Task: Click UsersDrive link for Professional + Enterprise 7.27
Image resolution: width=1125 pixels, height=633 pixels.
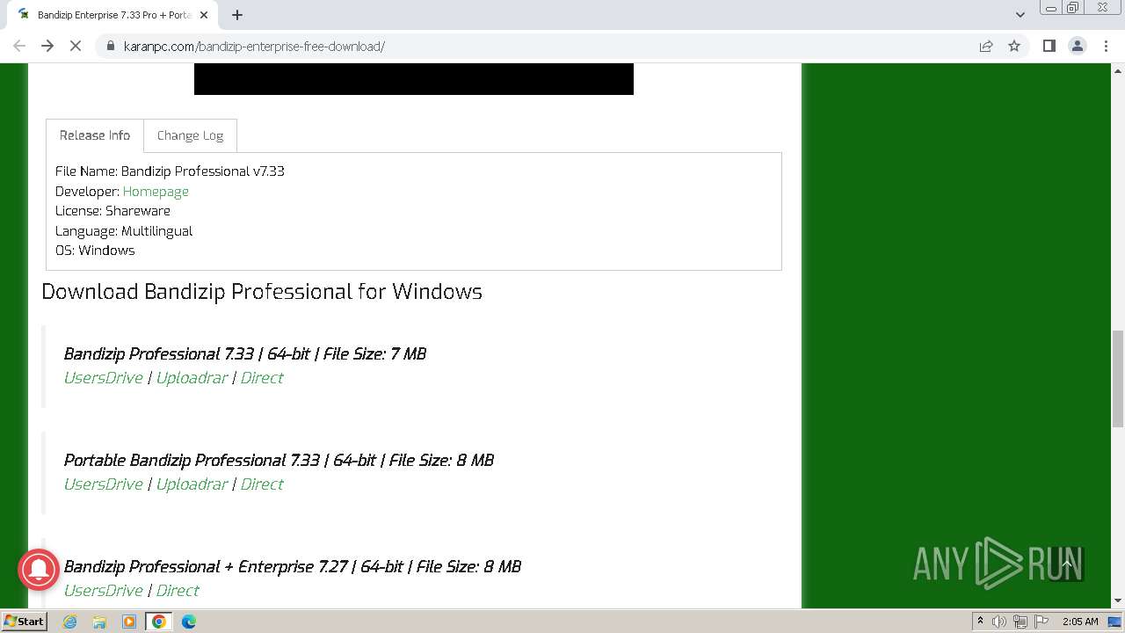Action: pos(103,591)
